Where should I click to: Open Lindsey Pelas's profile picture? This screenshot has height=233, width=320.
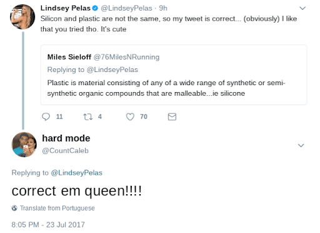[22, 17]
